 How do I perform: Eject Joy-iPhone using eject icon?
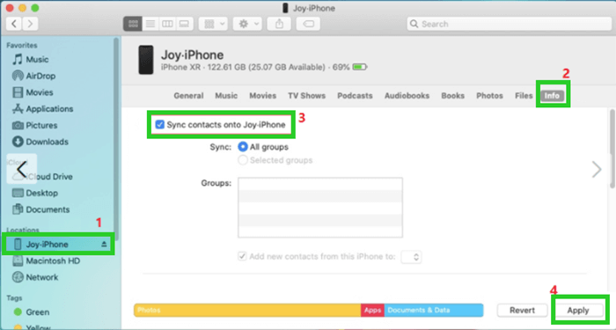tap(104, 245)
